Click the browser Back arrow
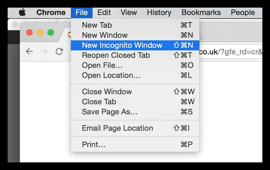This screenshot has height=170, width=270. pos(29,51)
